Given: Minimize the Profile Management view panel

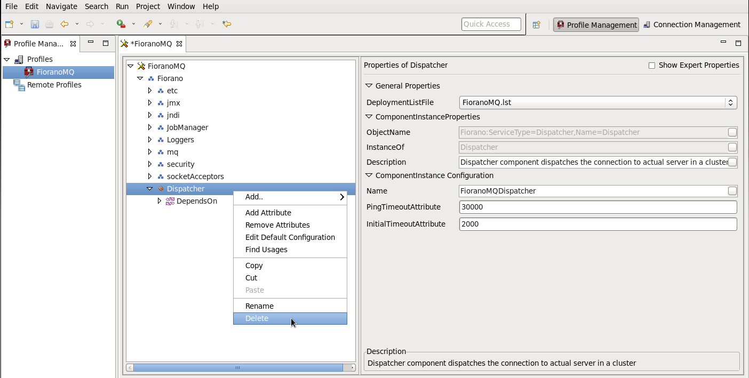Looking at the screenshot, I should [91, 43].
